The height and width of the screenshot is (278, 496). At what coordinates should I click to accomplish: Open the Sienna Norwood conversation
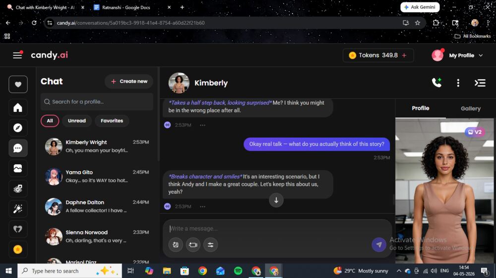pos(97,236)
